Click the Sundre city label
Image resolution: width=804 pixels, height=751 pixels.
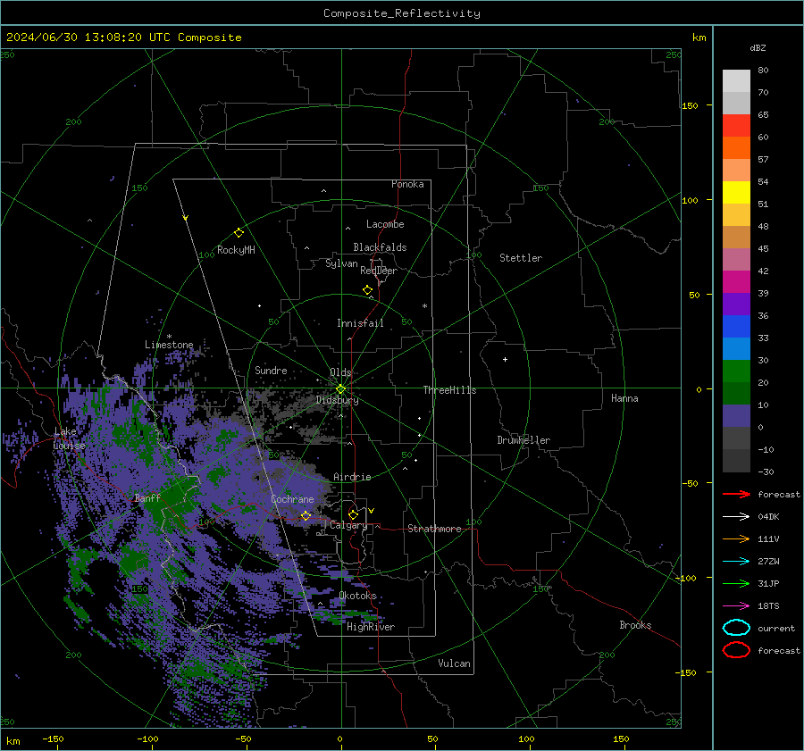271,370
